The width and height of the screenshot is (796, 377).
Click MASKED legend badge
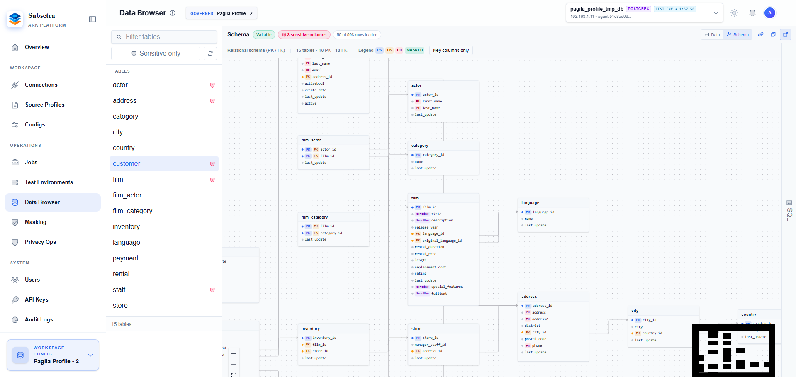point(414,50)
